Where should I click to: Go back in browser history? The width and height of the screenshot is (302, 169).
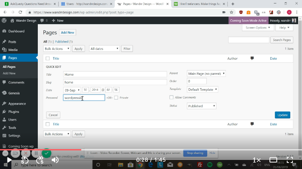pos(5,12)
